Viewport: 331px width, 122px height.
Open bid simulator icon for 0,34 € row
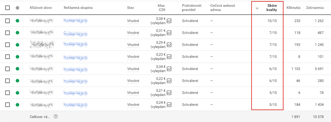pyautogui.click(x=169, y=69)
